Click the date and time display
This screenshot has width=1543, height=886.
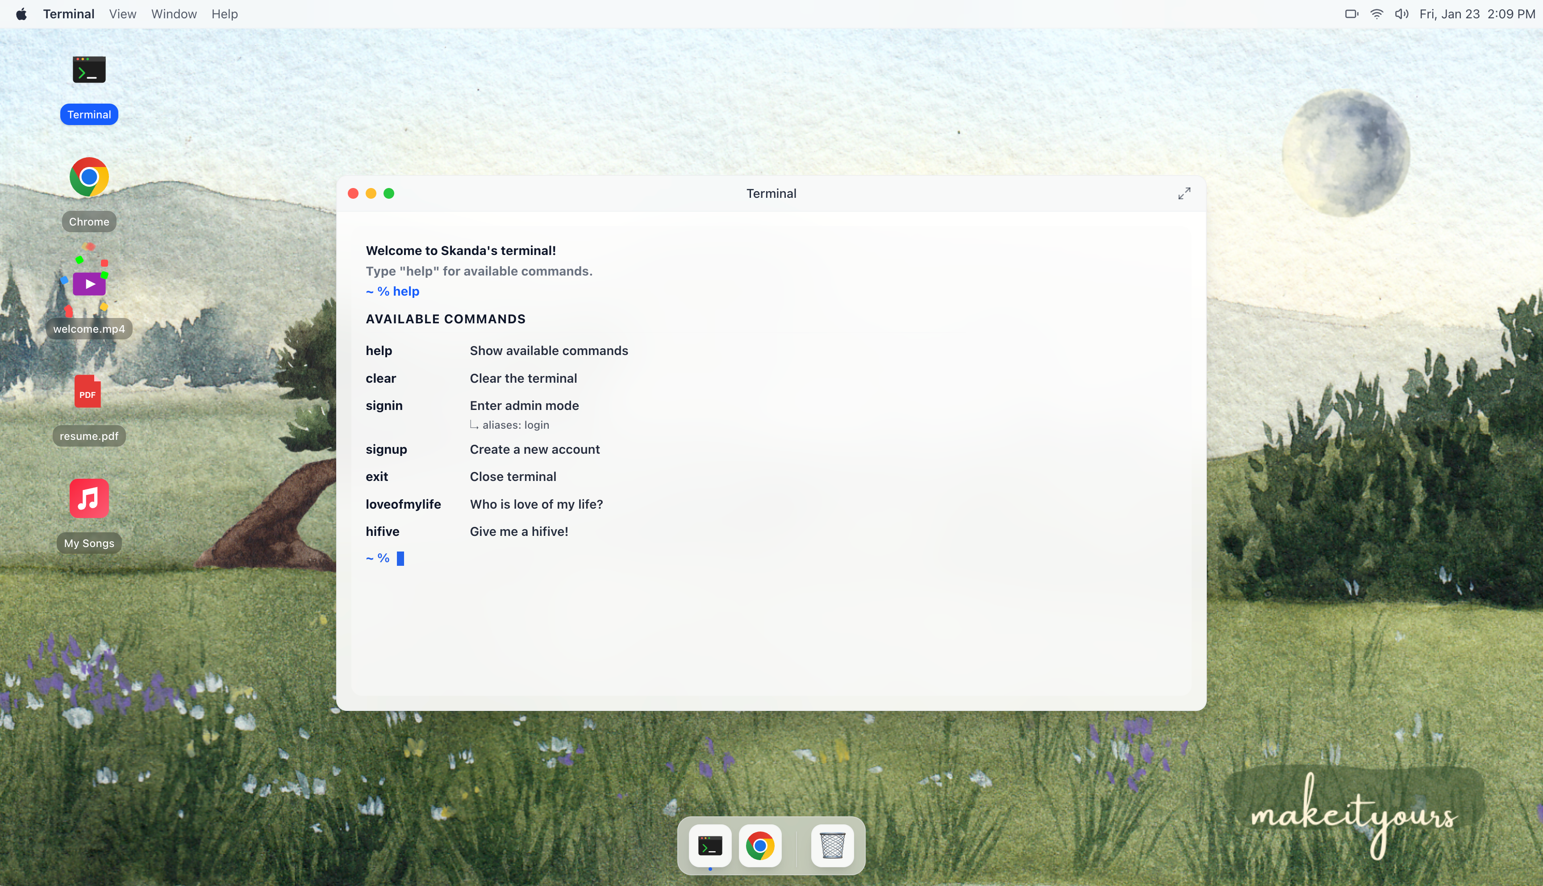[1477, 14]
